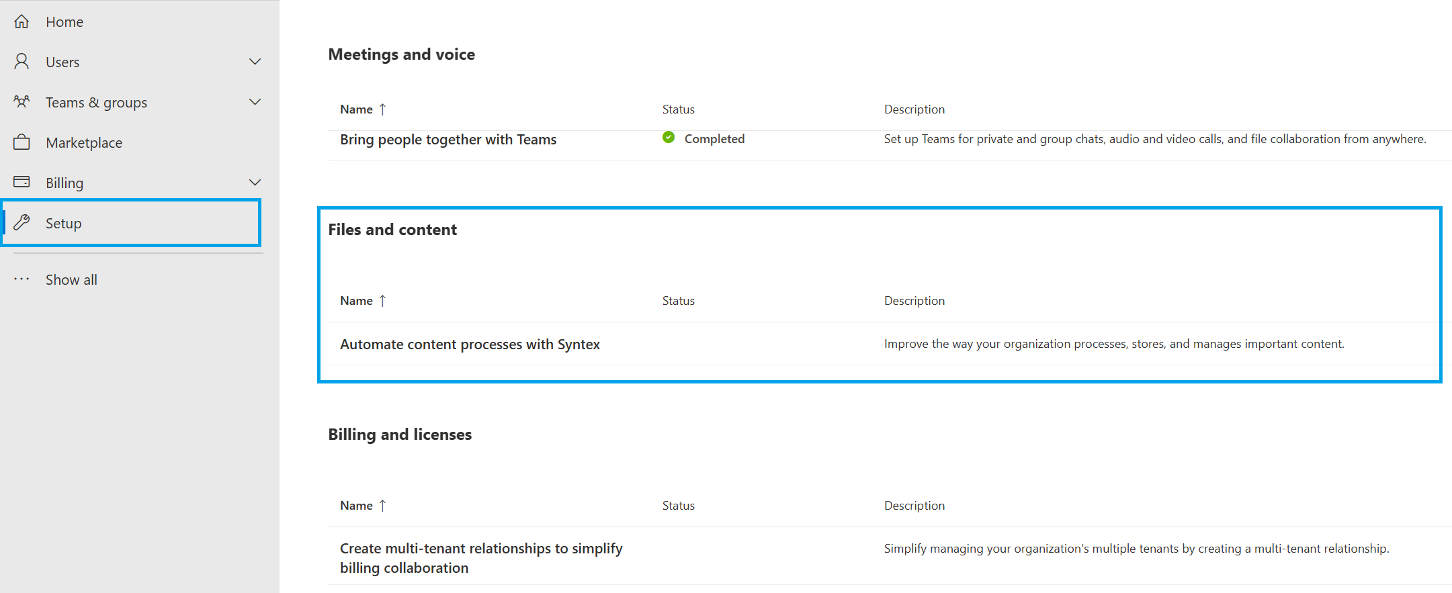Toggle Name column sorting under Meetings and voice
The height and width of the screenshot is (593, 1452).
click(363, 109)
